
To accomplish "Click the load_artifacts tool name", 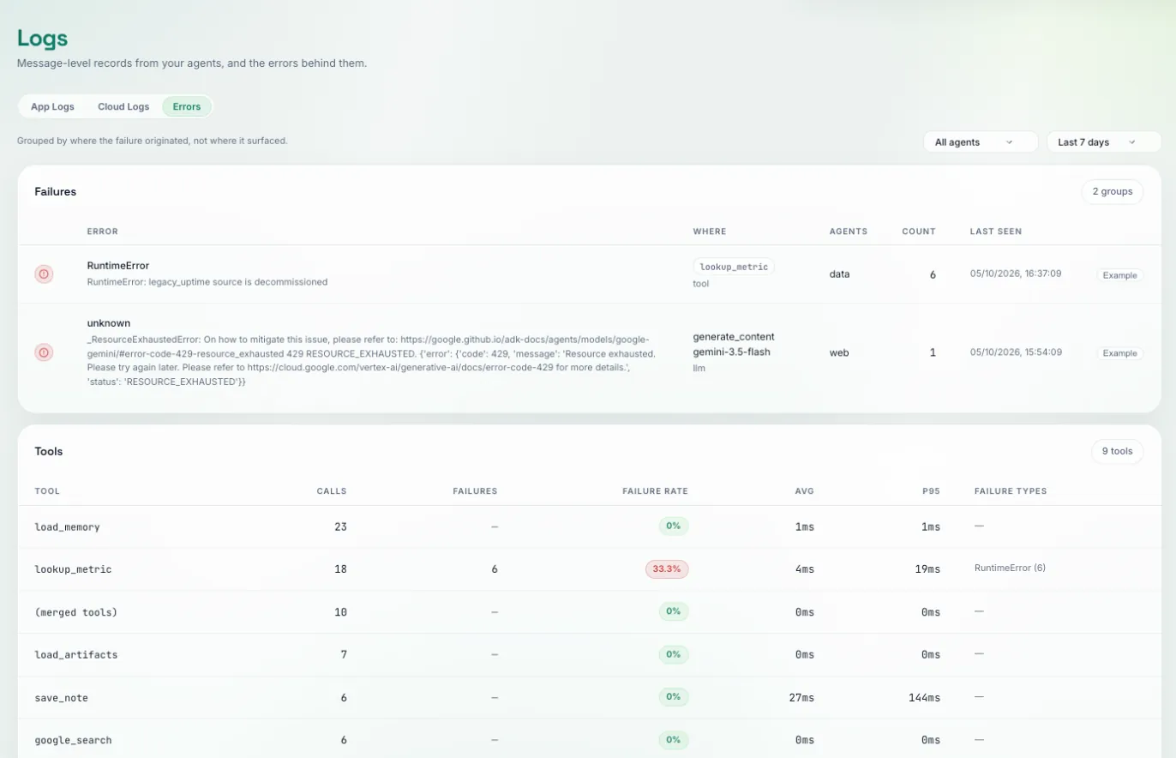I will click(x=76, y=654).
